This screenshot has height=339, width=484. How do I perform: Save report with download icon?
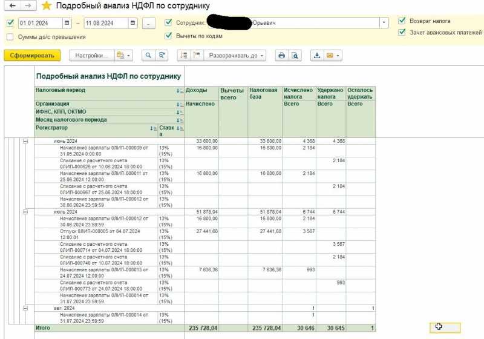click(x=317, y=56)
